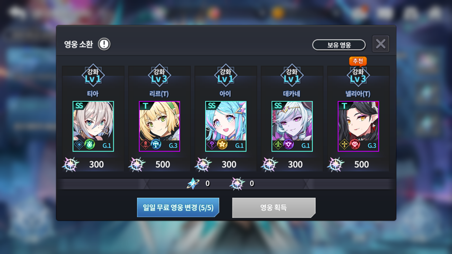Image resolution: width=452 pixels, height=254 pixels.
Task: Click 보유 영웅 button
Action: click(339, 45)
